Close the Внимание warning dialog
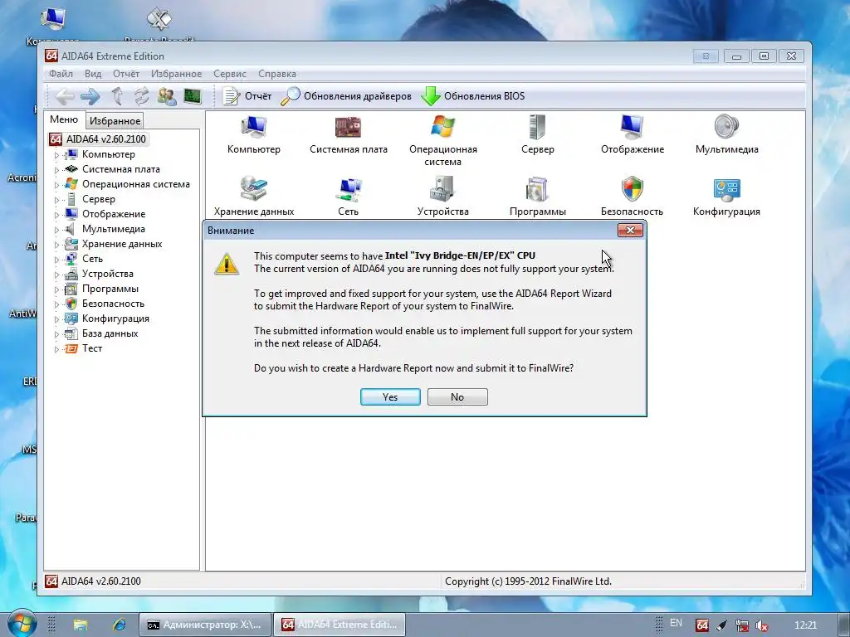 (630, 231)
